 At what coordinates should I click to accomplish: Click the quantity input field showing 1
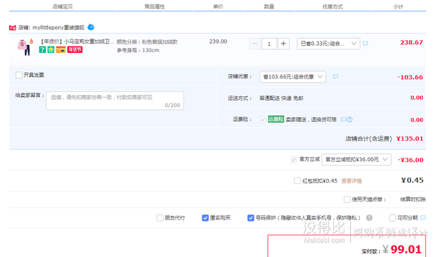click(269, 44)
